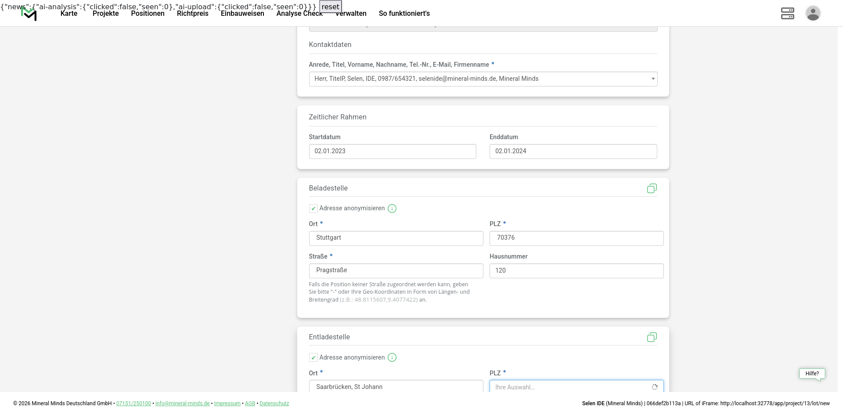The height and width of the screenshot is (414, 843).
Task: Open the Projekte menu item
Action: tap(105, 14)
